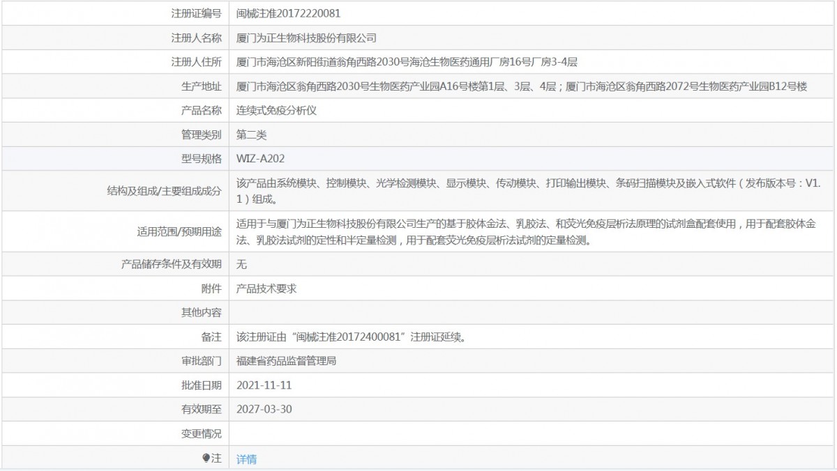Select the 注册人住所 label

(197, 62)
